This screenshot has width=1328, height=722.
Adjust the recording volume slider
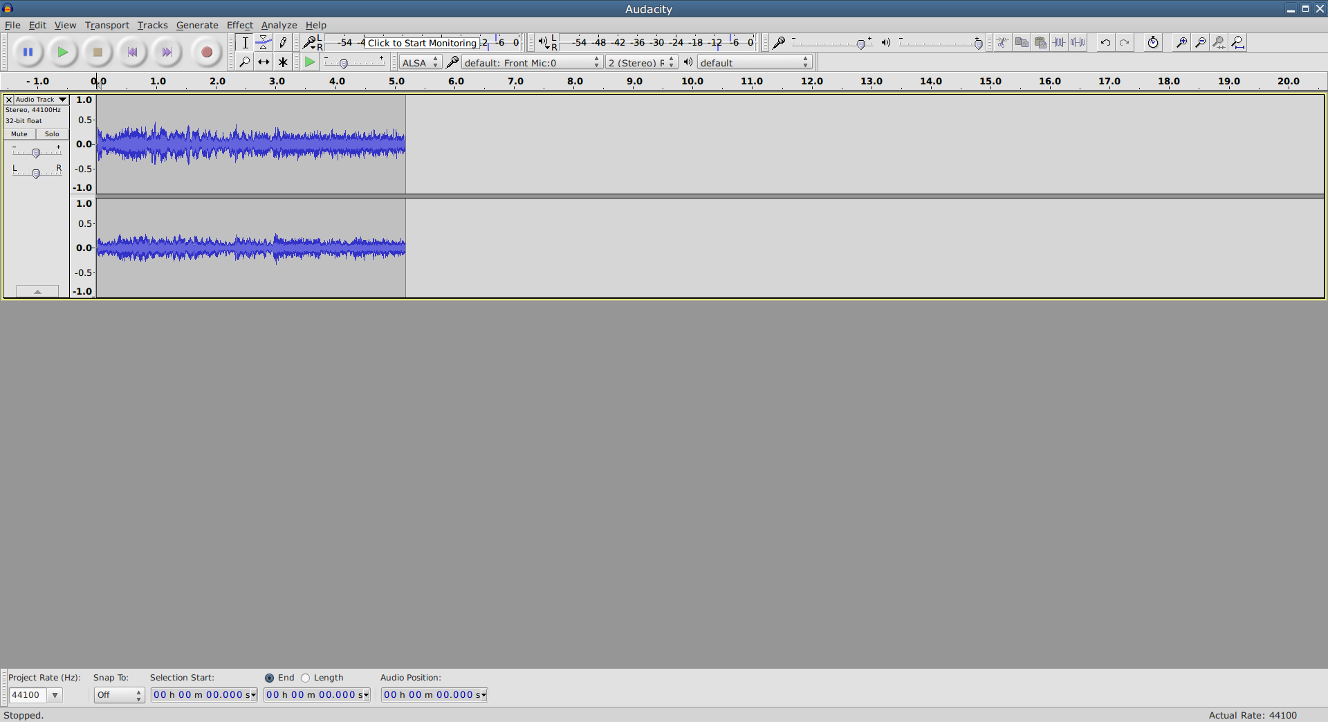point(861,44)
